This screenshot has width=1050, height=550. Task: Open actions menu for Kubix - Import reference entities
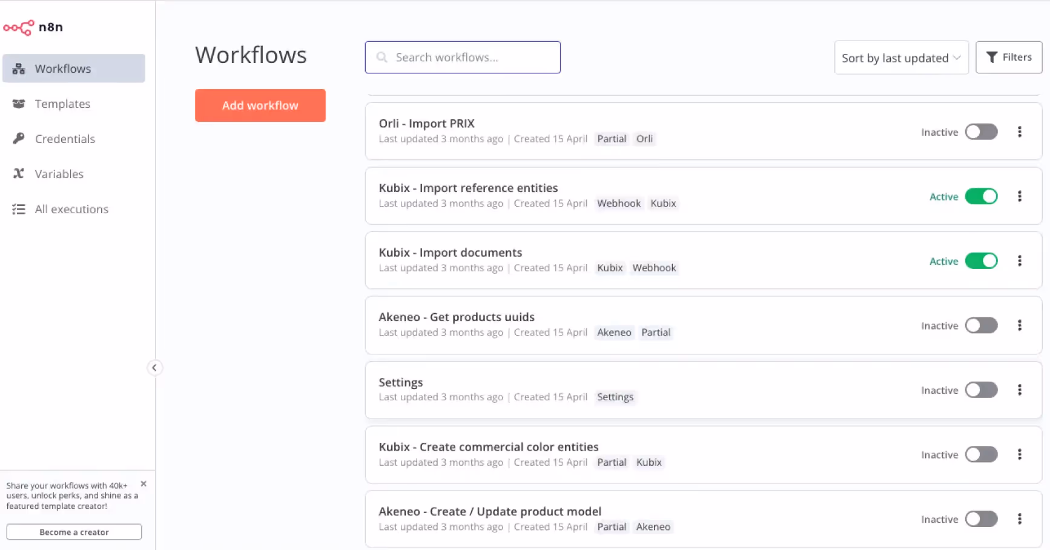1020,196
